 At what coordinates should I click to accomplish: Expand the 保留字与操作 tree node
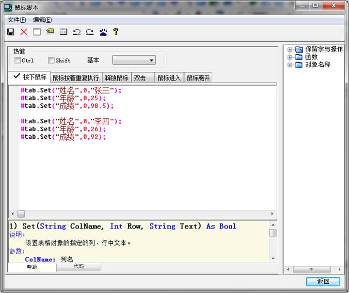290,49
